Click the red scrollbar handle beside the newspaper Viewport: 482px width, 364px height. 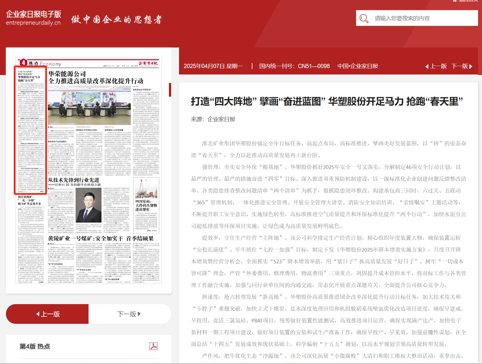(x=170, y=90)
